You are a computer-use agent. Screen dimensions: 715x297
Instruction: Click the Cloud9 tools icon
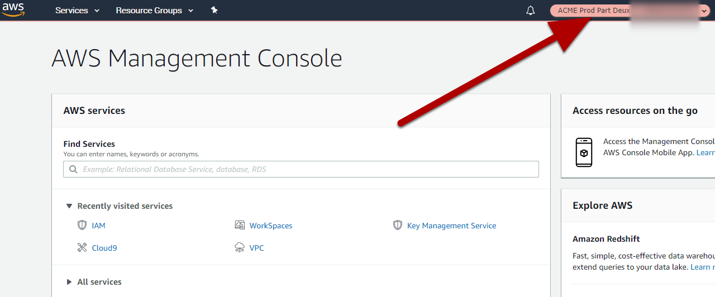click(82, 247)
